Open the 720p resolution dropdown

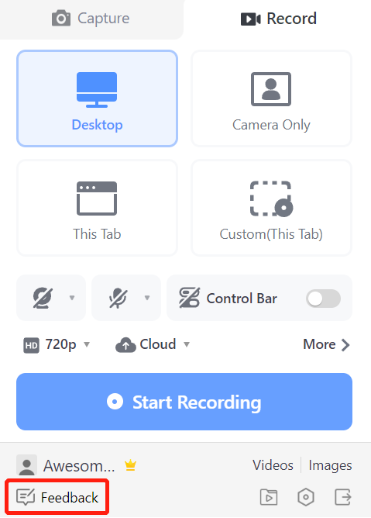click(57, 345)
